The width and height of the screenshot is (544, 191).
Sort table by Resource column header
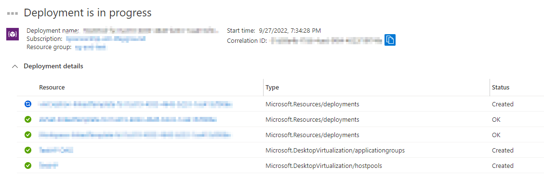(52, 88)
